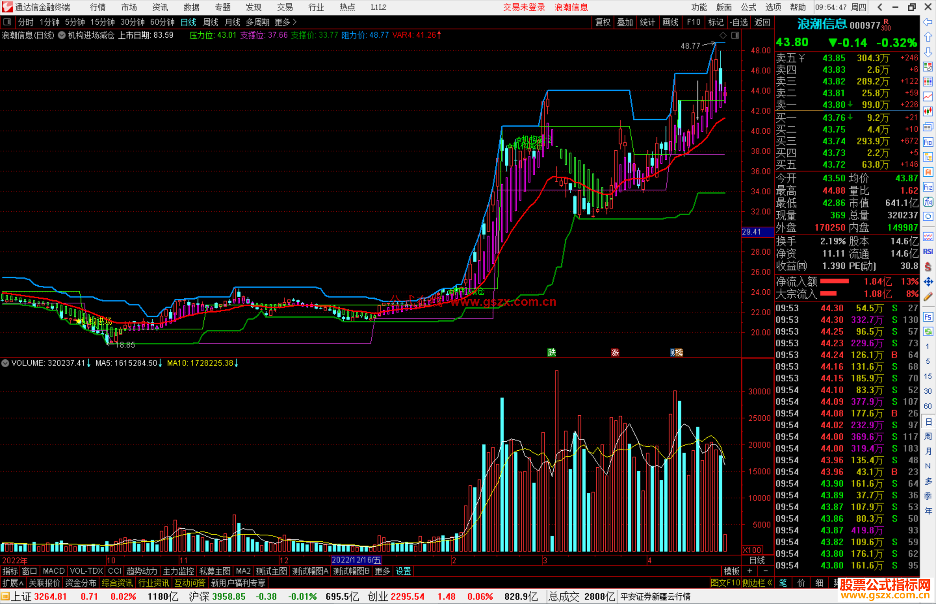Click the back arrow icon in right sidebar
The image size is (936, 604).
[x=928, y=22]
